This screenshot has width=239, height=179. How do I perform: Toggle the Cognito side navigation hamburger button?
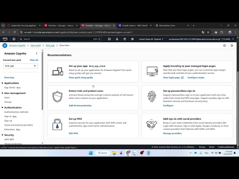pos(5,45)
